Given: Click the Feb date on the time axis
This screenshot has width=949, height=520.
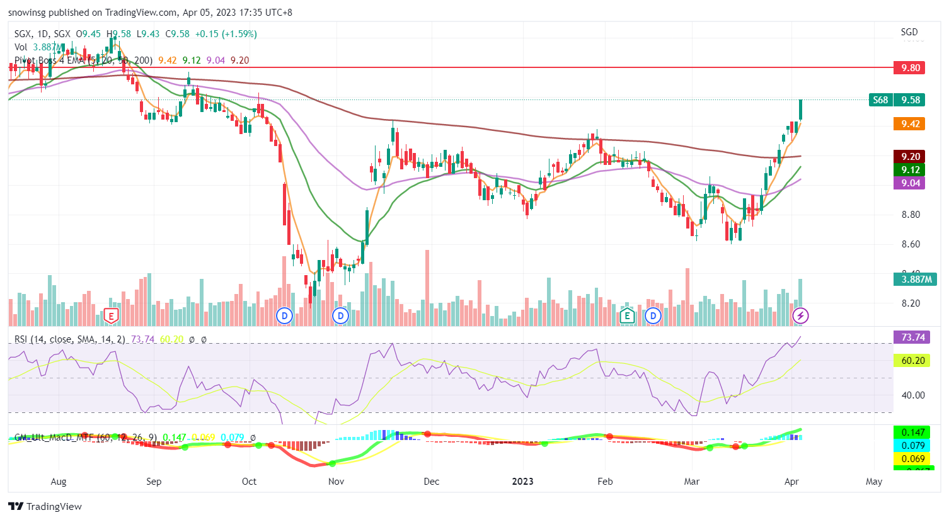Looking at the screenshot, I should coord(605,481).
